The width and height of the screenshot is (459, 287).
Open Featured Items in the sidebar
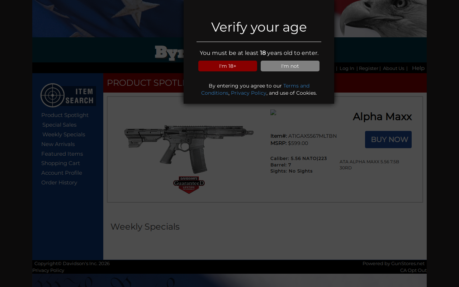pos(62,154)
